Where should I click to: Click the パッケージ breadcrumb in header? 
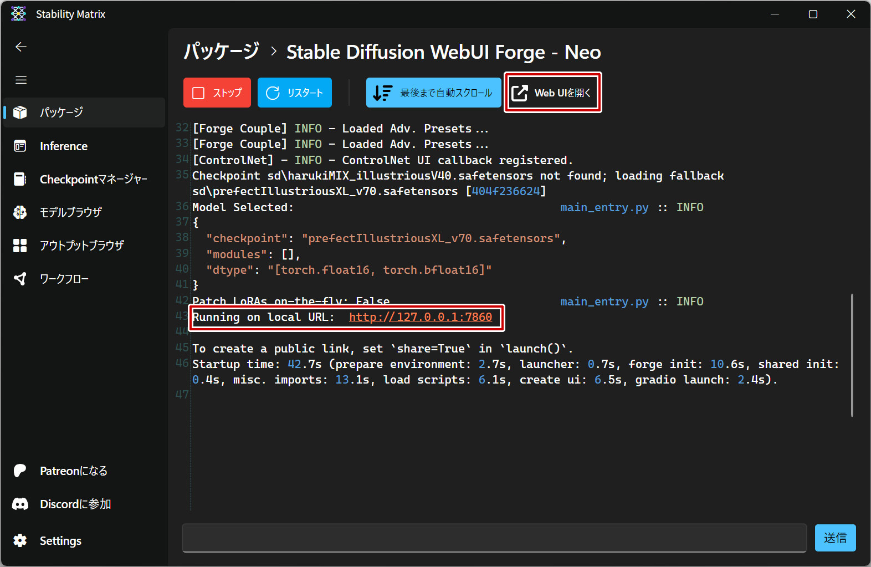(222, 52)
